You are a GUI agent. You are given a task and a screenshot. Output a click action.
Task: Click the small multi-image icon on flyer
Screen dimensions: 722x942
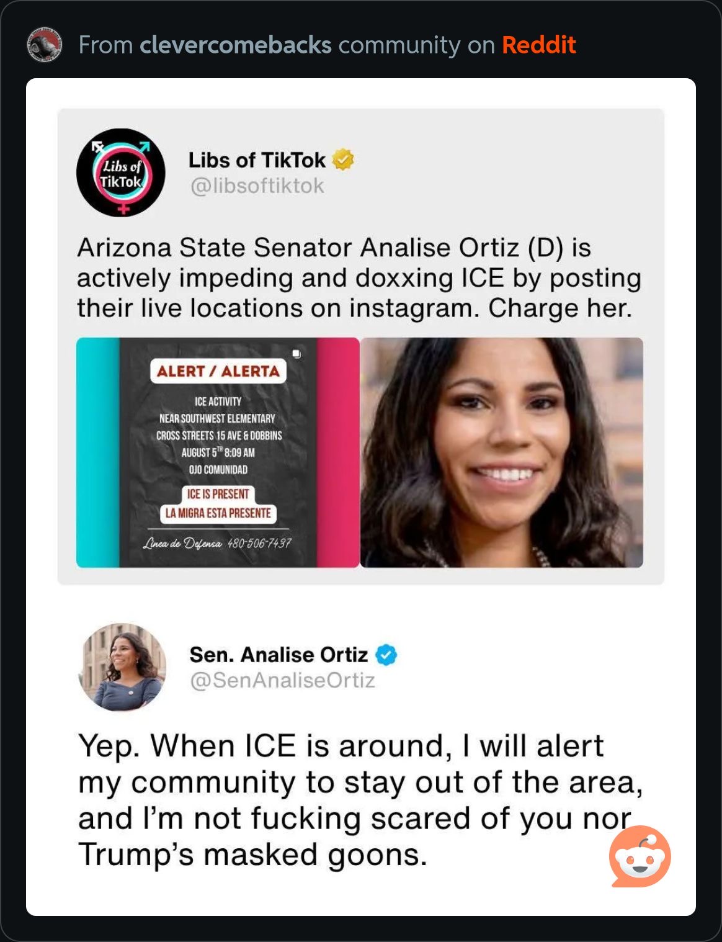pos(296,354)
